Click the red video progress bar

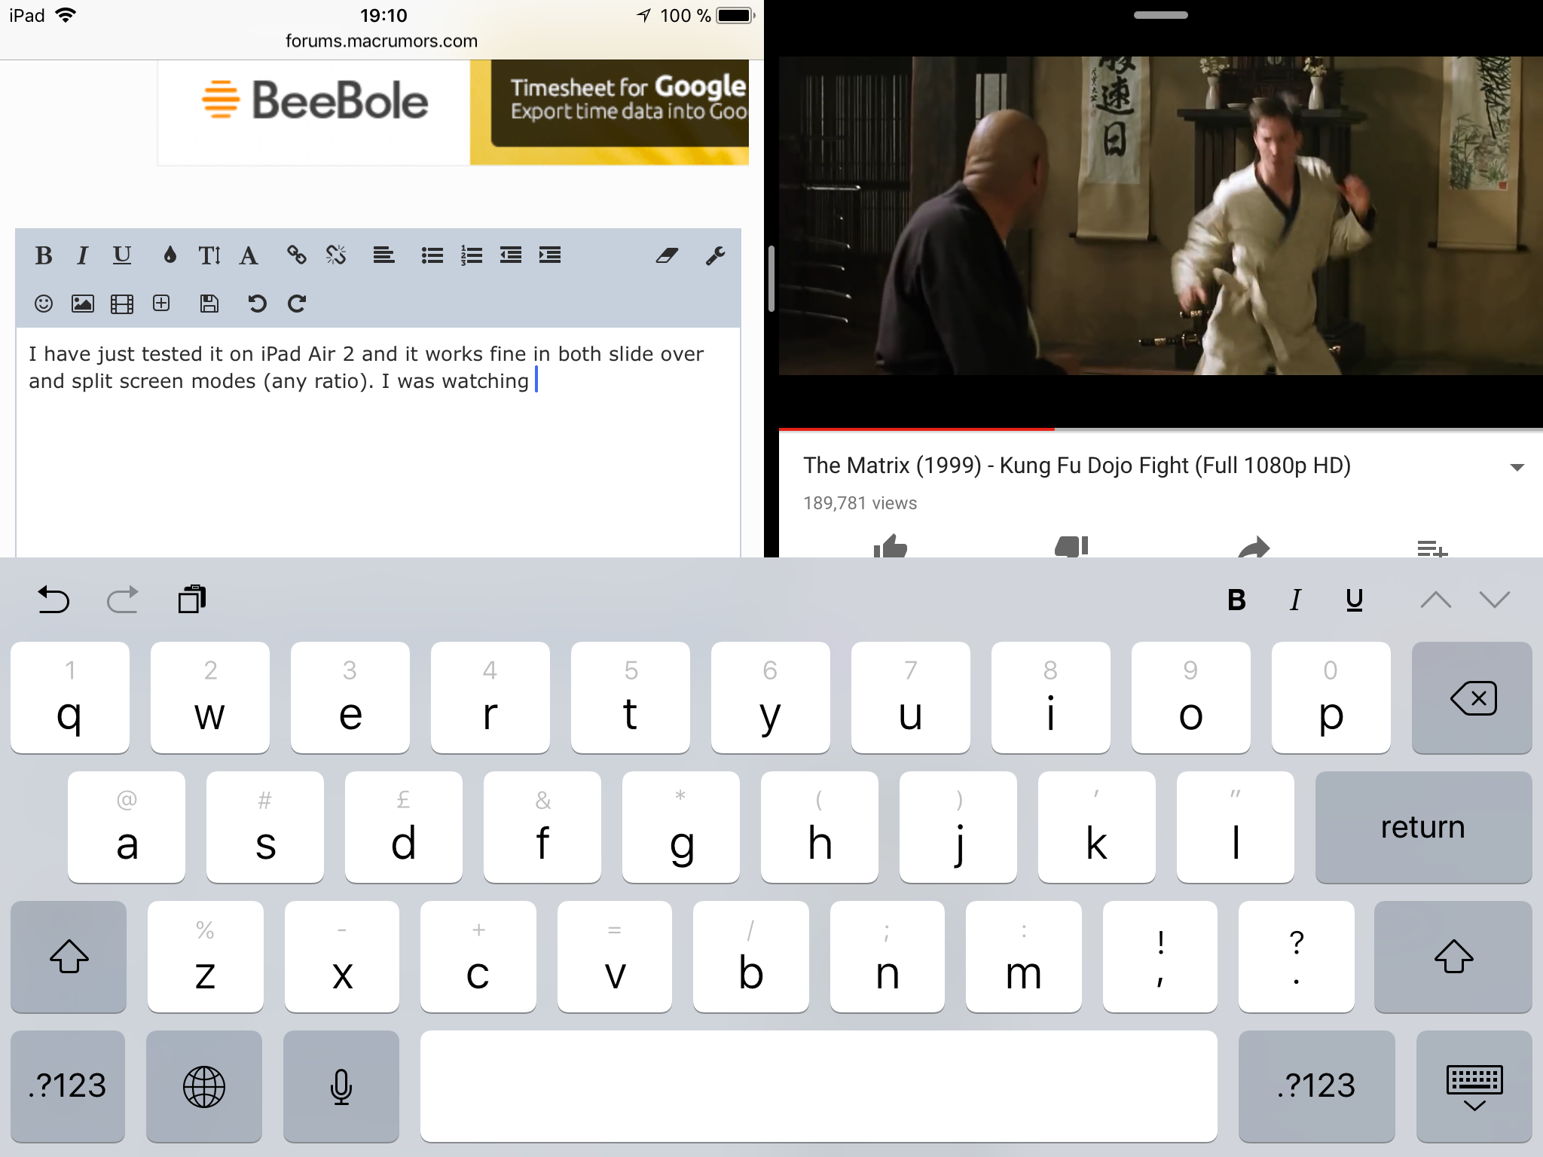click(x=916, y=429)
